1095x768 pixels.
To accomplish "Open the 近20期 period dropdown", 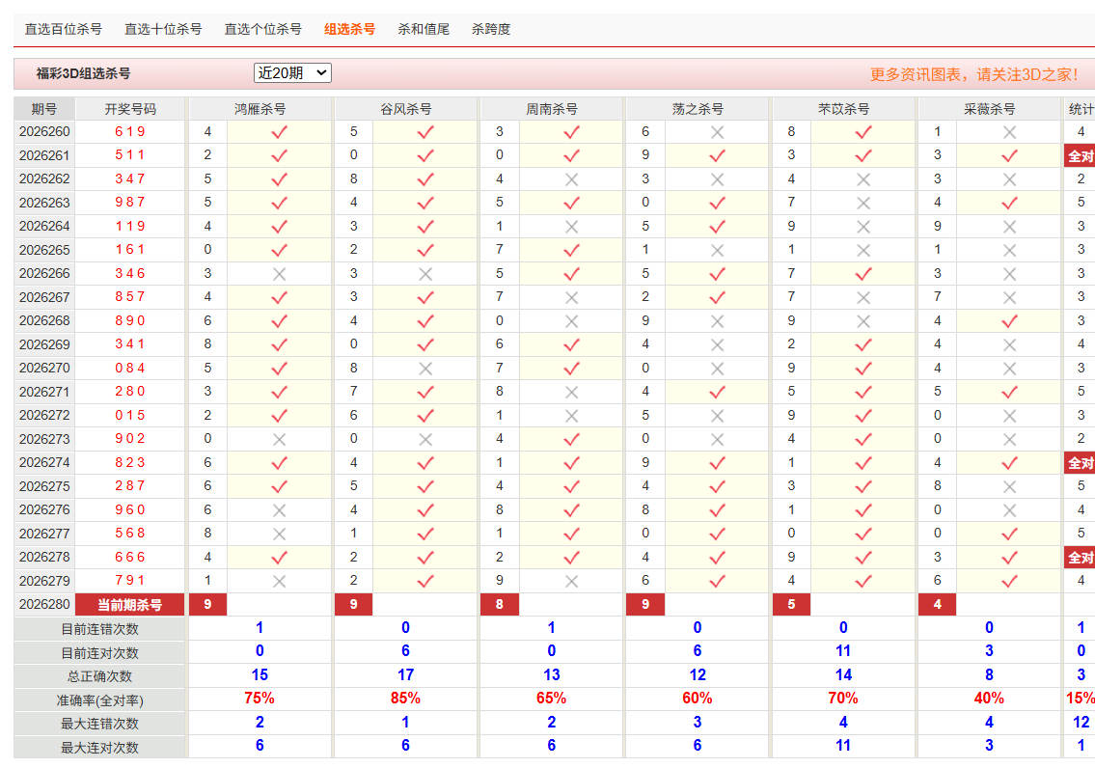I will pyautogui.click(x=292, y=72).
